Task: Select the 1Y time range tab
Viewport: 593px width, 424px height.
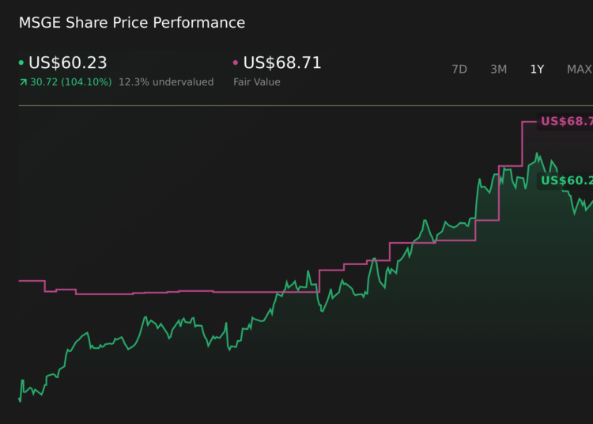Action: (x=537, y=70)
